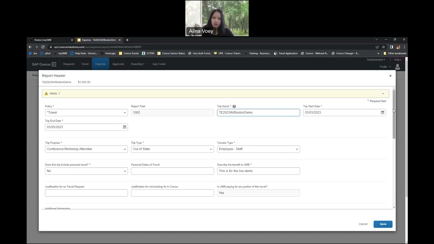The image size is (434, 244).
Task: Save the report header
Action: pyautogui.click(x=383, y=224)
